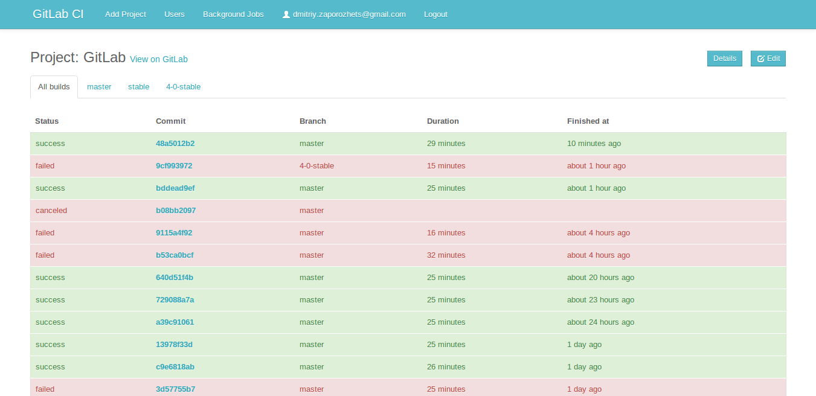
Task: Open commit 640d51f4b details
Action: click(x=175, y=277)
